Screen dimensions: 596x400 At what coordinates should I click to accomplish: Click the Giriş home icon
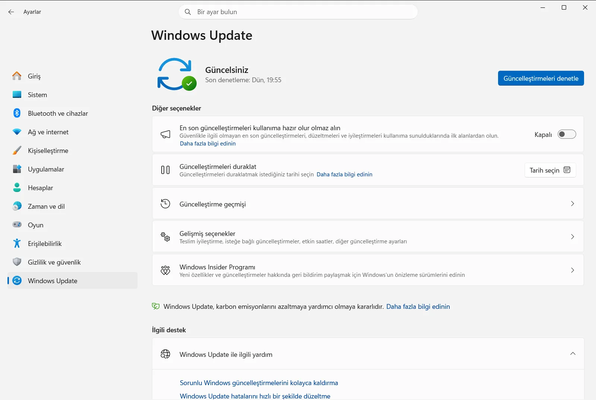click(17, 76)
